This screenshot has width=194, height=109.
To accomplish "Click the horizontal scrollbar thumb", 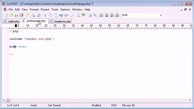I will click(8, 100).
